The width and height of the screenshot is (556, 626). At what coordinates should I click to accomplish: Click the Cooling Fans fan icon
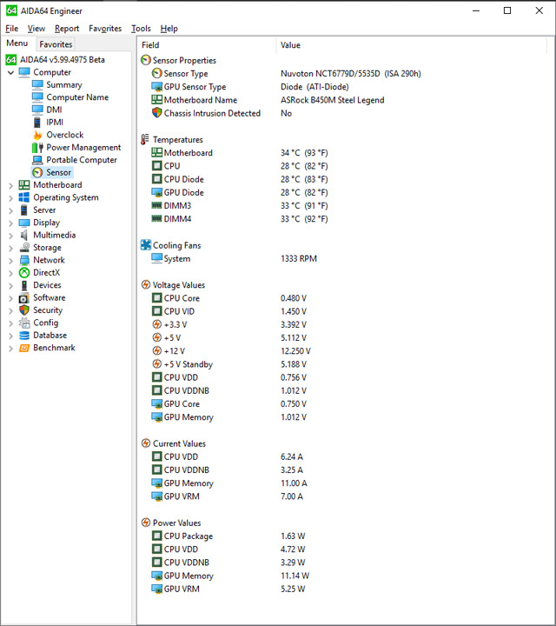[146, 245]
